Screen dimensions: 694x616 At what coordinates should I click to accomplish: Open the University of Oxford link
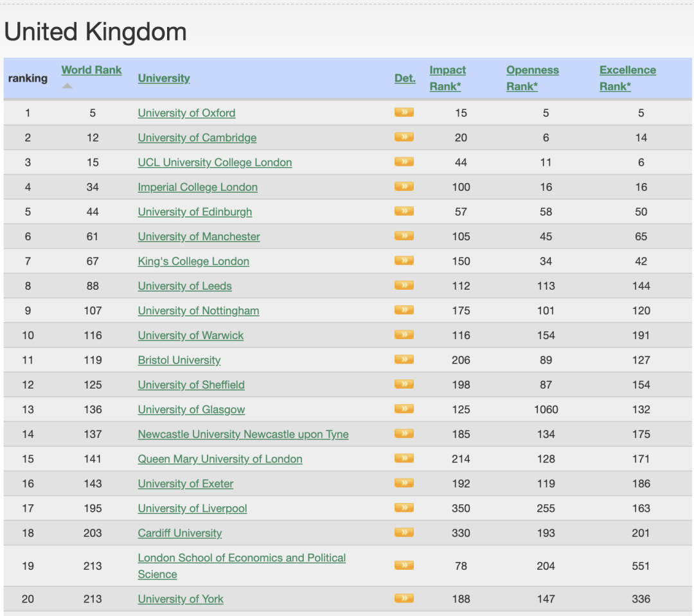click(186, 113)
